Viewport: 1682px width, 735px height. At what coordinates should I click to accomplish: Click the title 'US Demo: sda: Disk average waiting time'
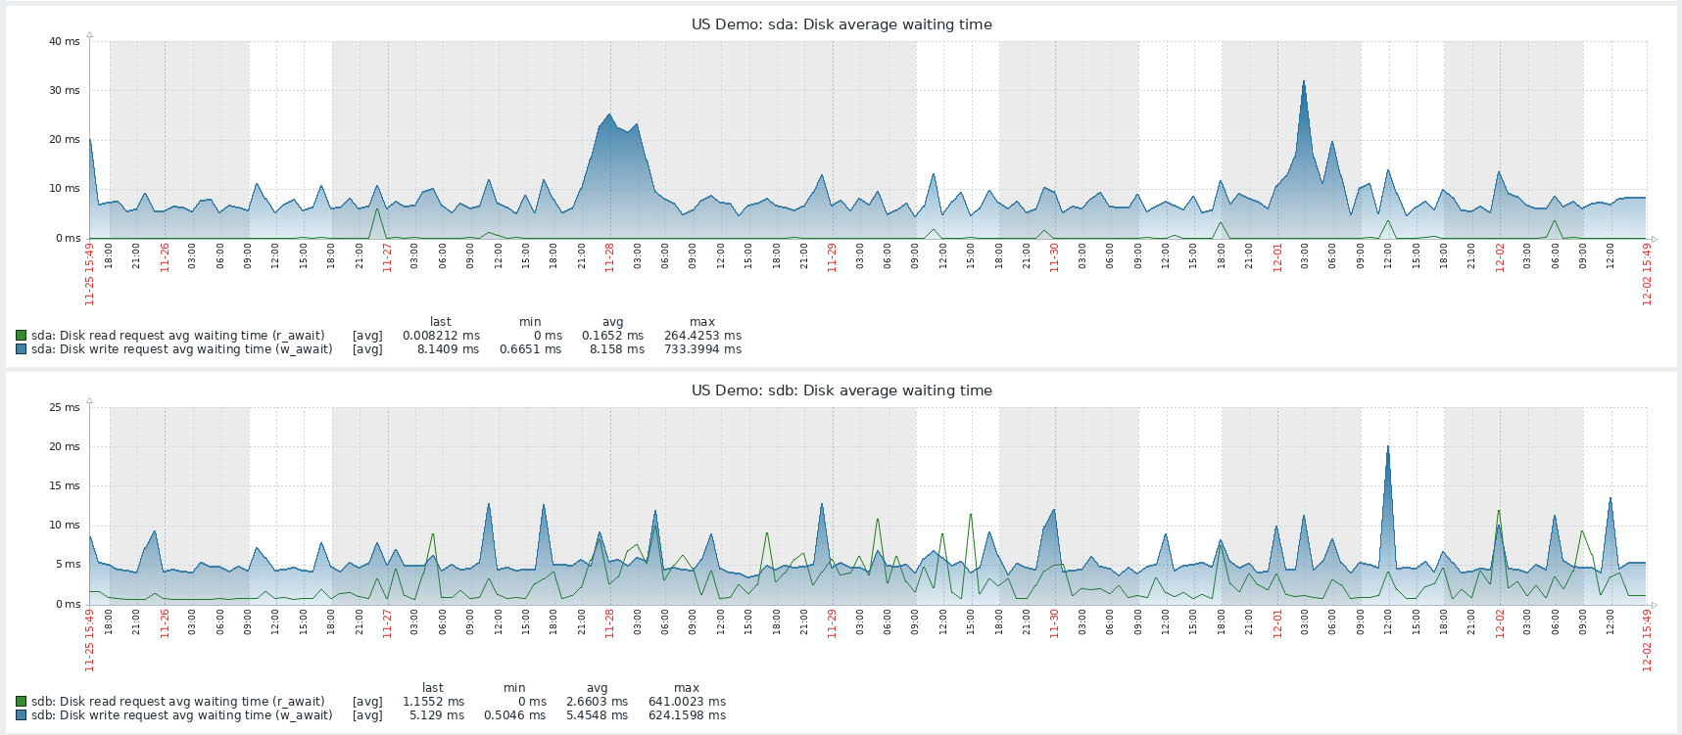click(841, 24)
